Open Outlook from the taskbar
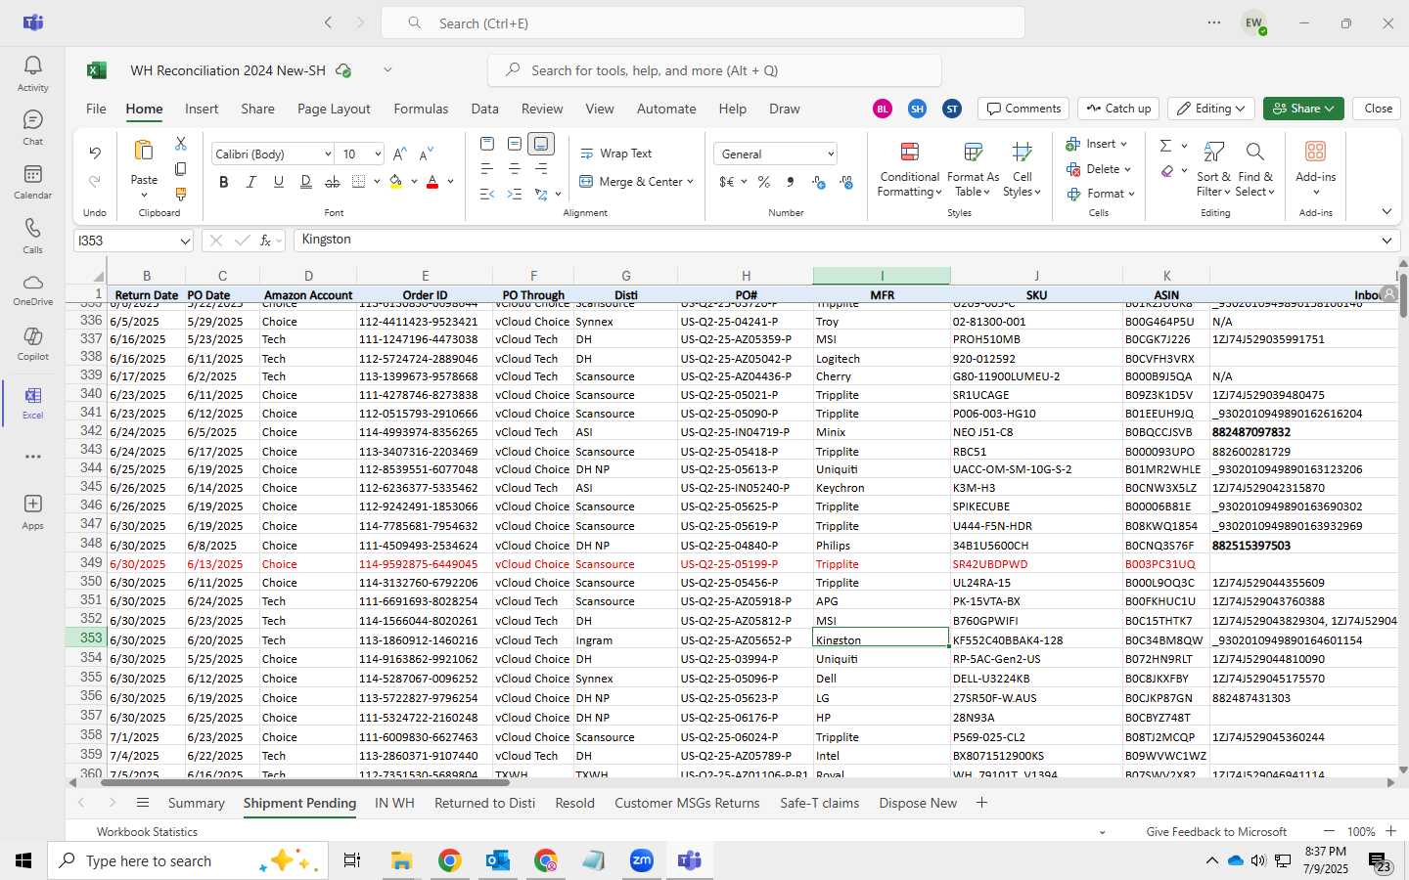The height and width of the screenshot is (880, 1409). pos(498,860)
